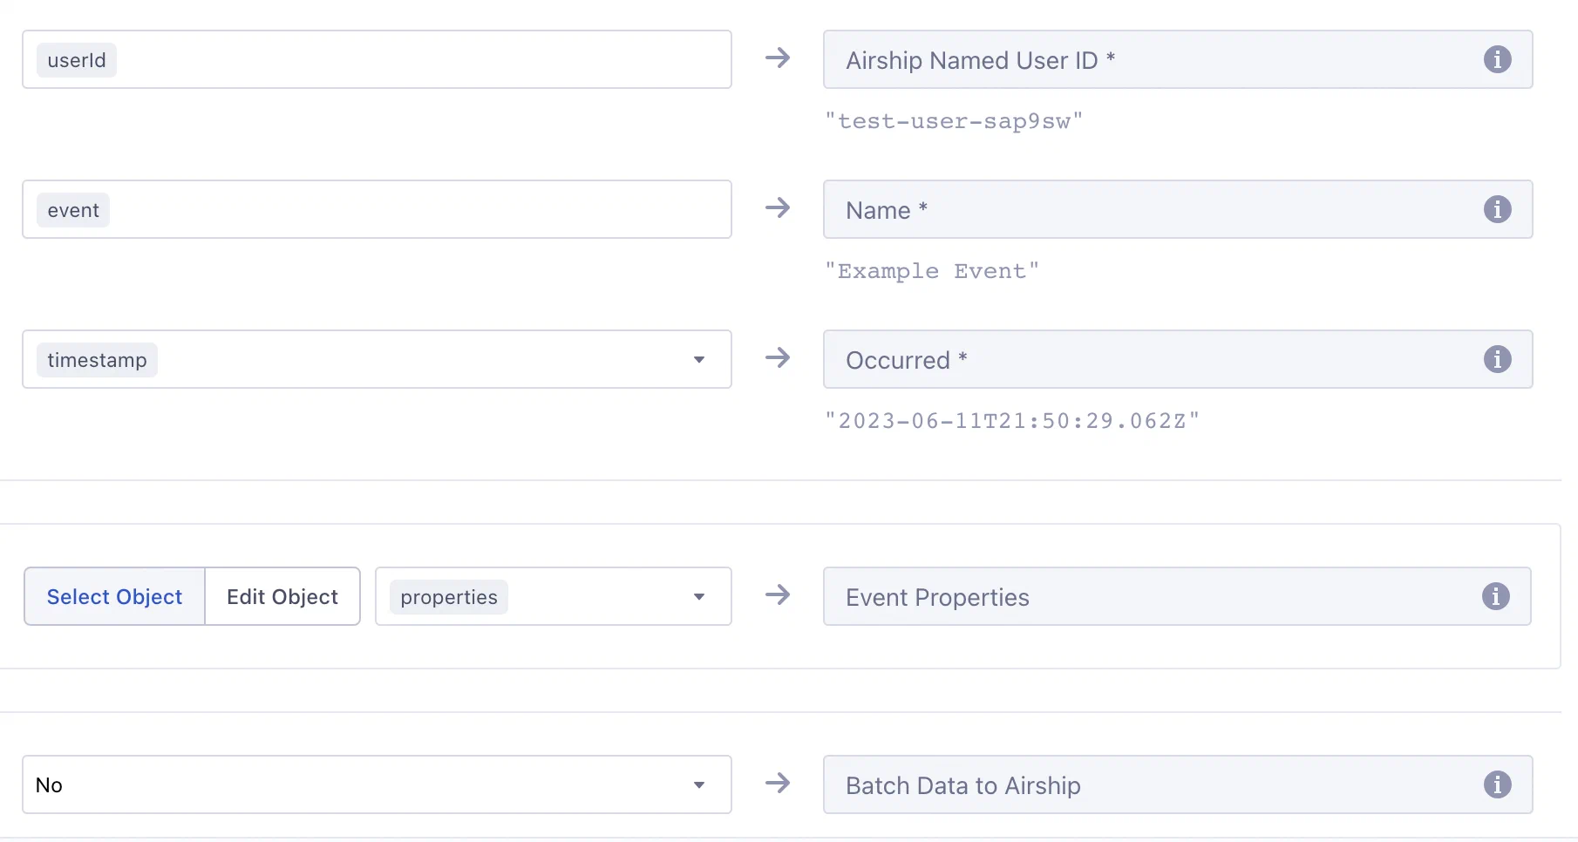
Task: Click the Event Properties destination field
Action: pos(1133,596)
